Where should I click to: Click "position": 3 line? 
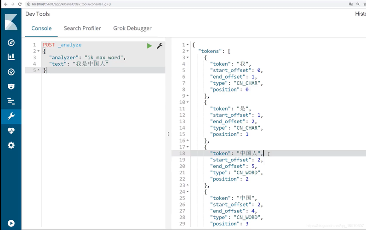click(229, 224)
